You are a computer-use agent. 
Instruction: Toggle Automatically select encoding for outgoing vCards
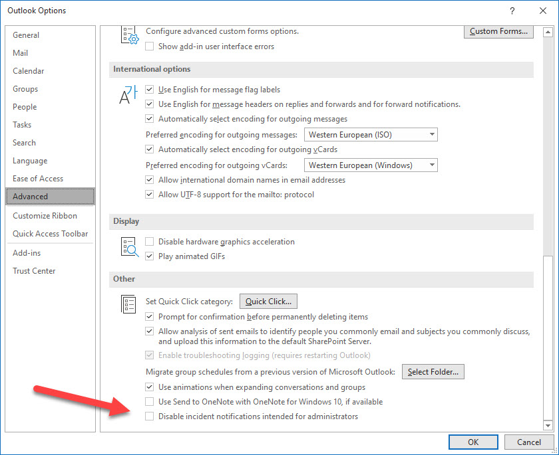coord(149,149)
